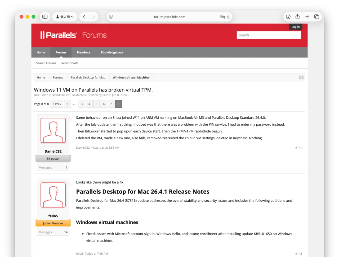Image resolution: width=339 pixels, height=257 pixels.
Task: Go to Forums breadcrumb
Action: (58, 77)
